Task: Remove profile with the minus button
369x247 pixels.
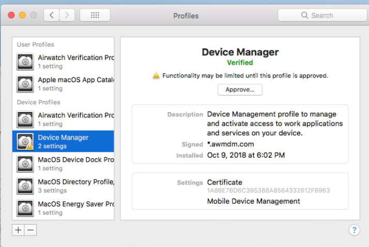Action: pyautogui.click(x=30, y=230)
